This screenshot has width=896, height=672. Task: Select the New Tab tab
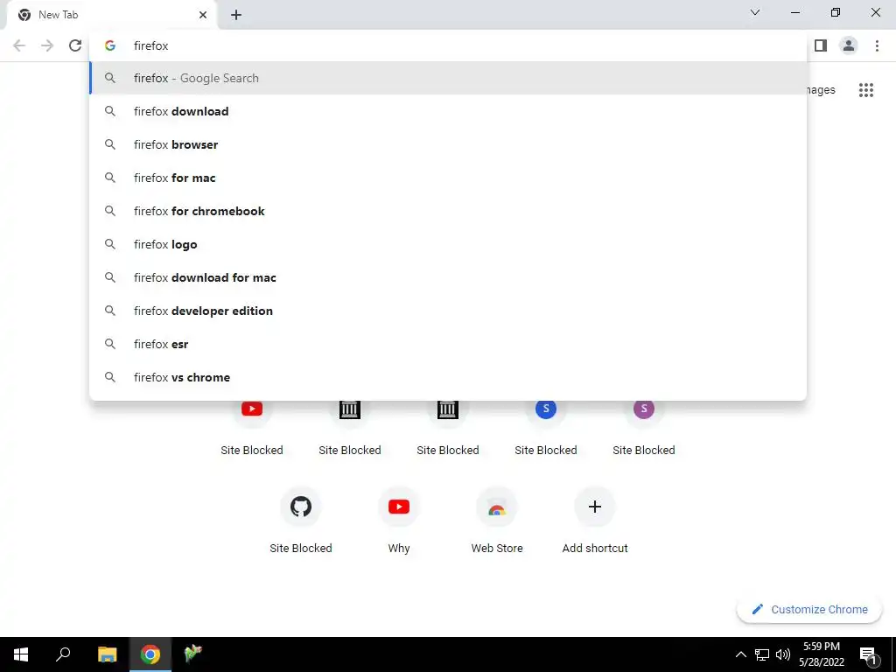point(111,15)
